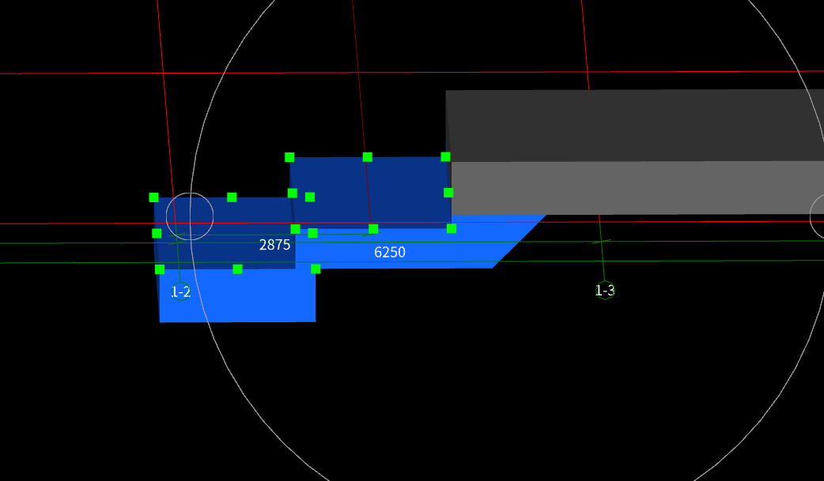Screen dimensions: 824x481
Task: Click the 1-2 grid axis bubble
Action: [x=181, y=291]
